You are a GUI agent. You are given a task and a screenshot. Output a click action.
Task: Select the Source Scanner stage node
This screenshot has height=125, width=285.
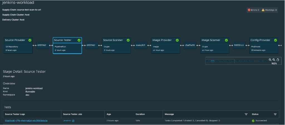coord(116,46)
